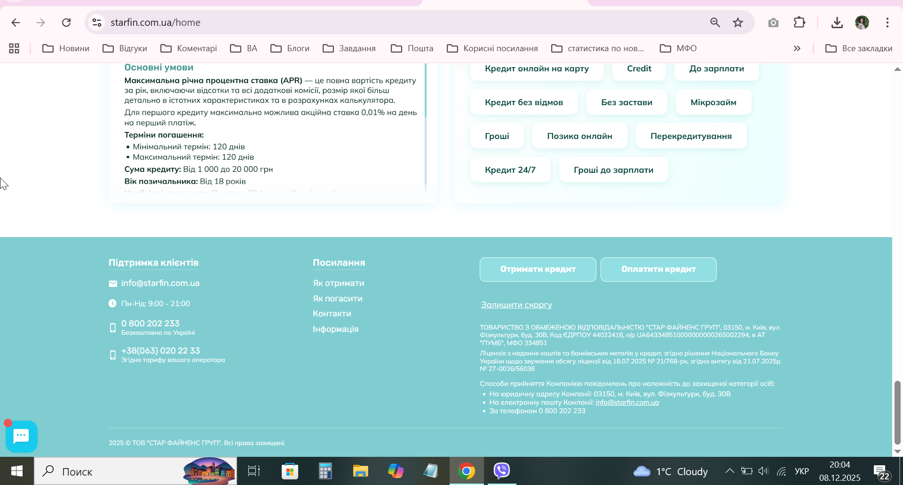This screenshot has height=485, width=903.
Task: Open taskbar clock 20:04 date
Action: [840, 471]
